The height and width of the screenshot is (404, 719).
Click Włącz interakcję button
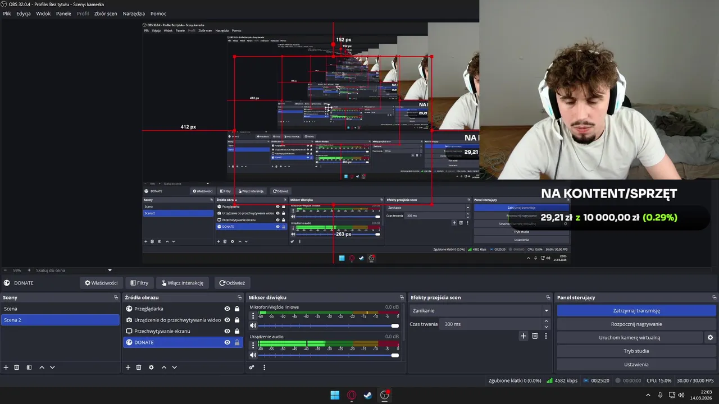click(x=183, y=283)
